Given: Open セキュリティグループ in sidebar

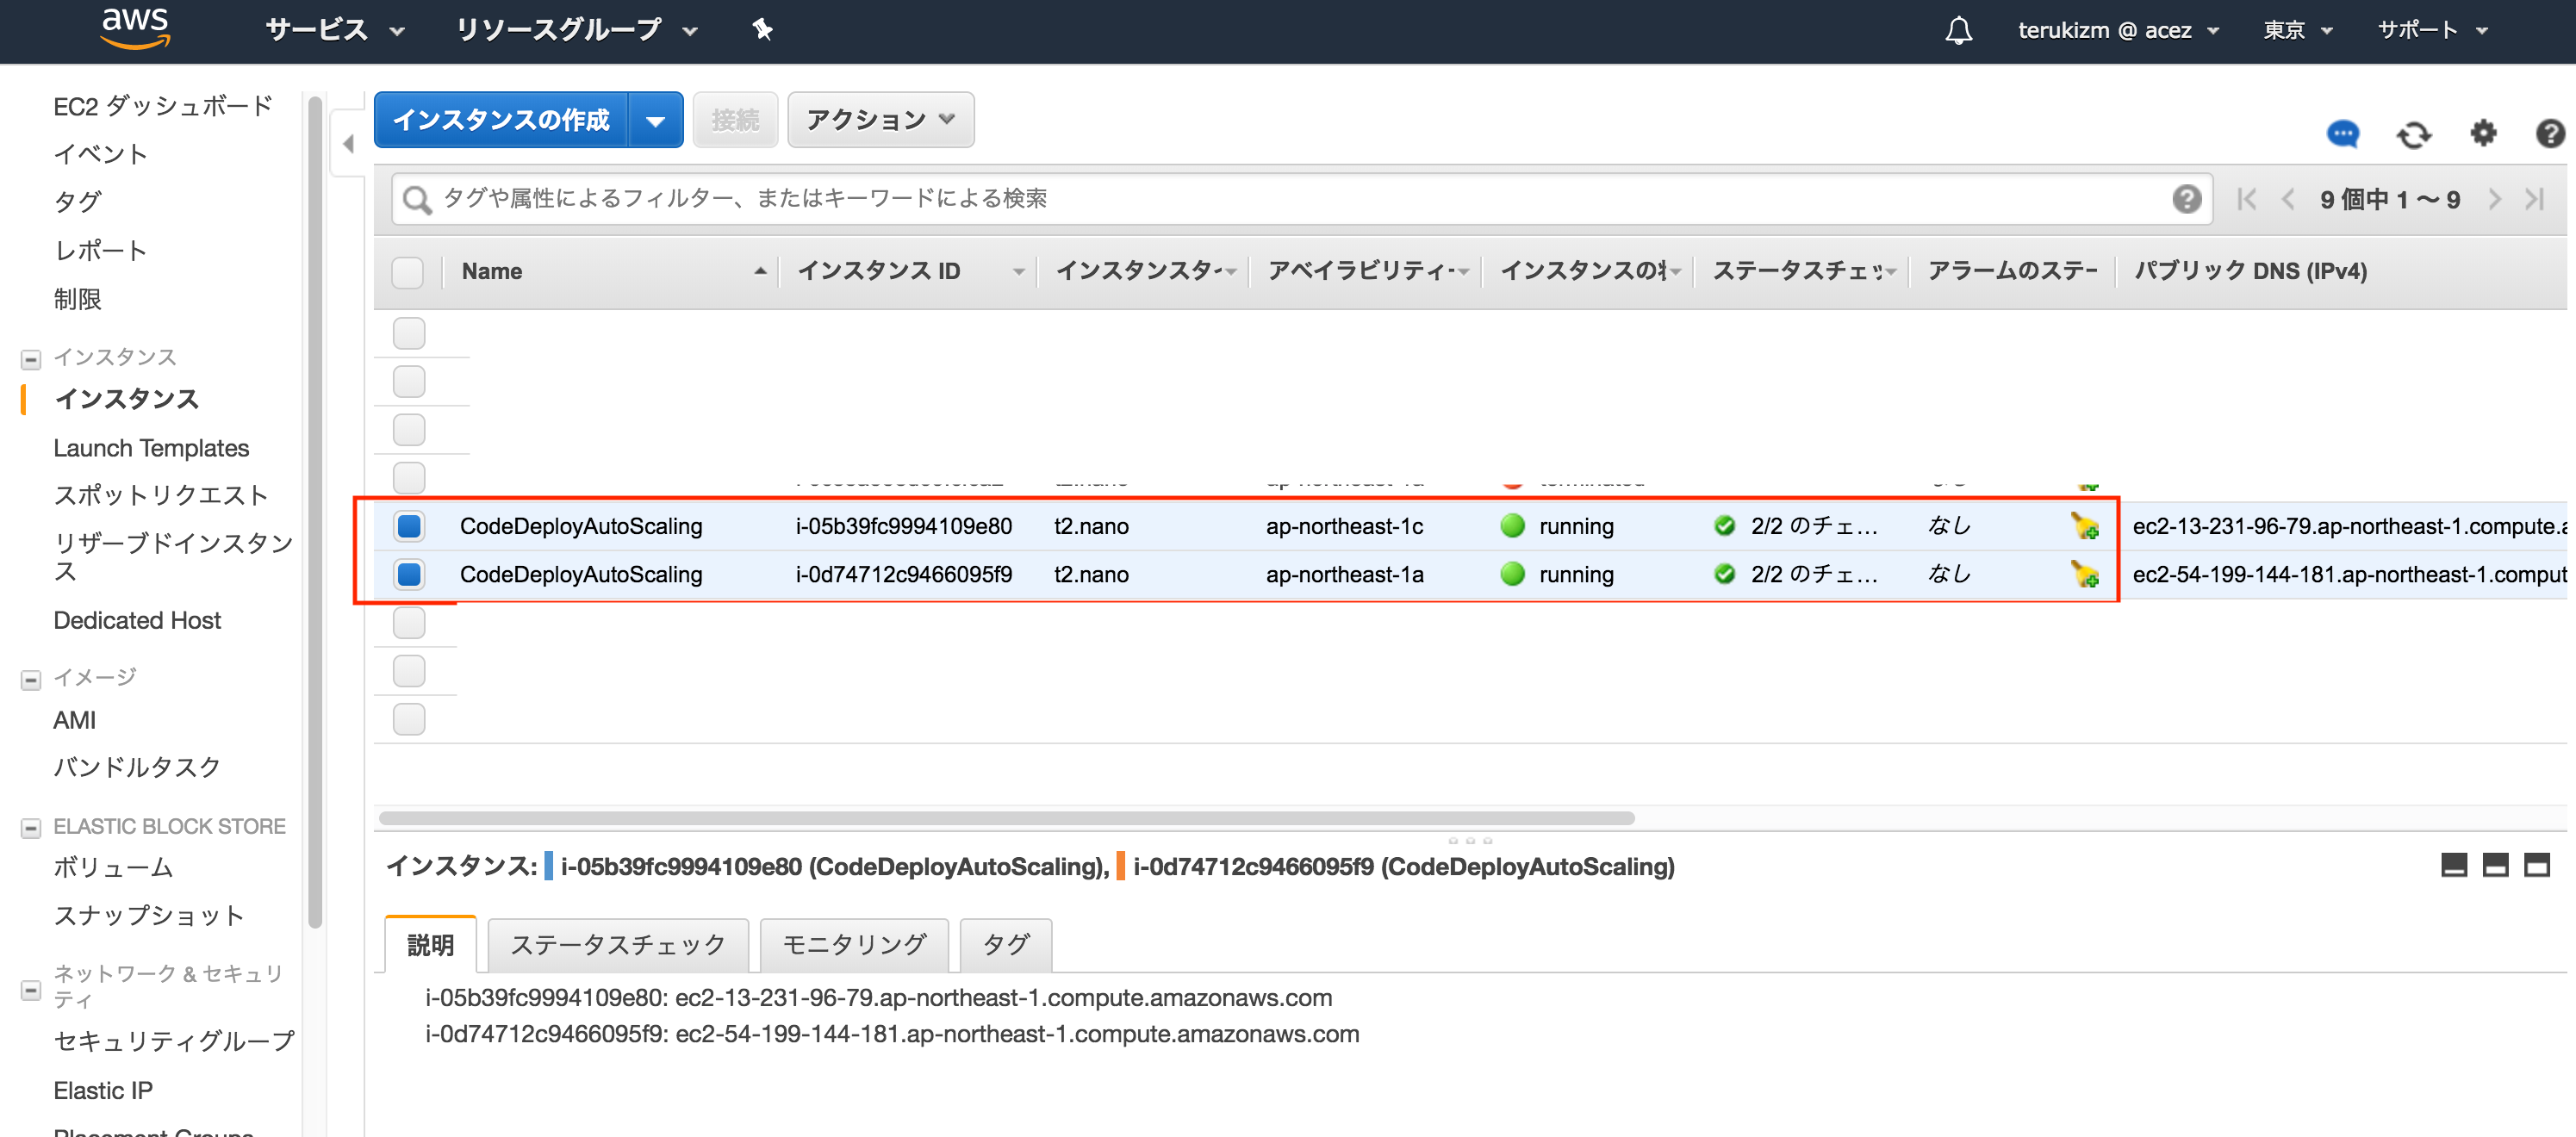Looking at the screenshot, I should point(174,1041).
